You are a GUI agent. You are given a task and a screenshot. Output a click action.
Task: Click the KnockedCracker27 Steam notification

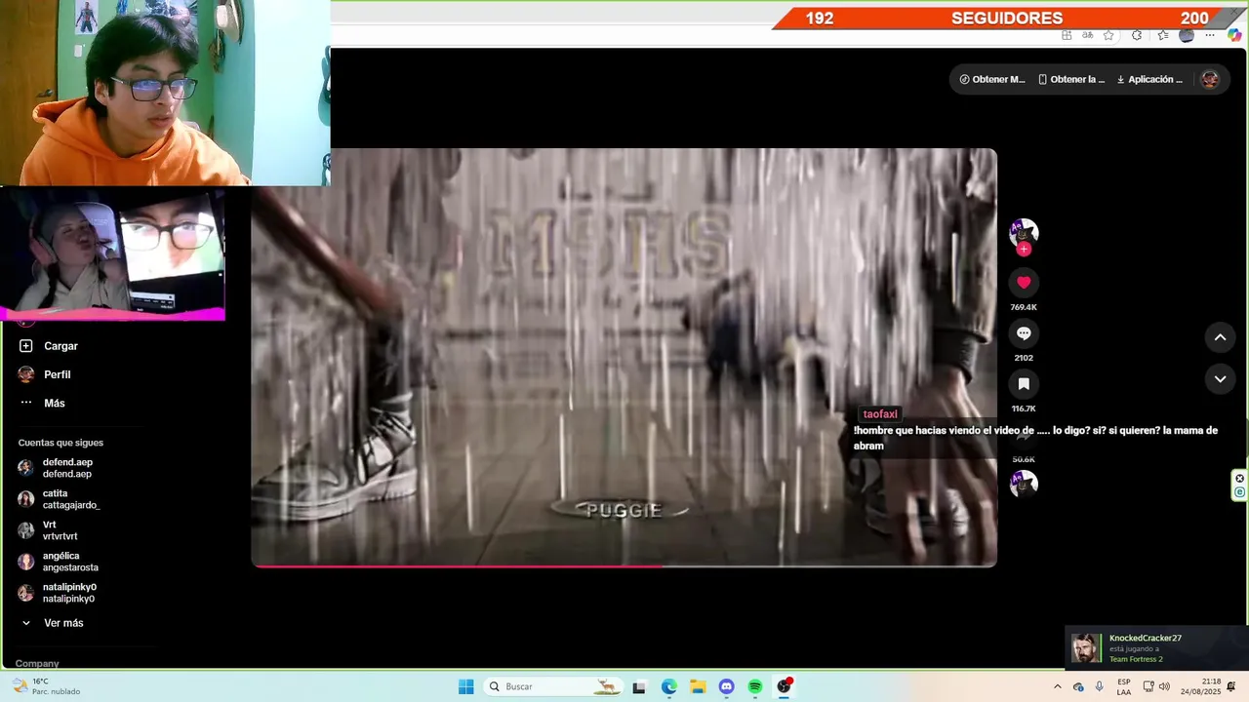(1156, 647)
